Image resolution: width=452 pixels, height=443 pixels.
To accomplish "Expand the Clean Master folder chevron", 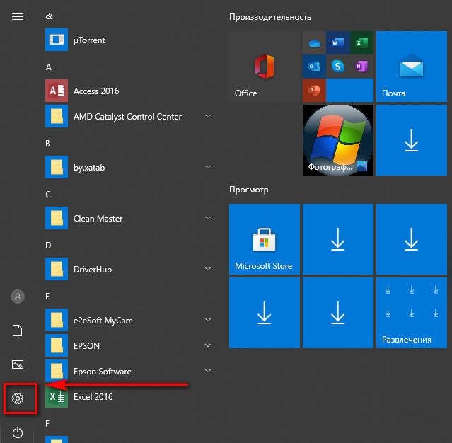I will click(x=208, y=218).
